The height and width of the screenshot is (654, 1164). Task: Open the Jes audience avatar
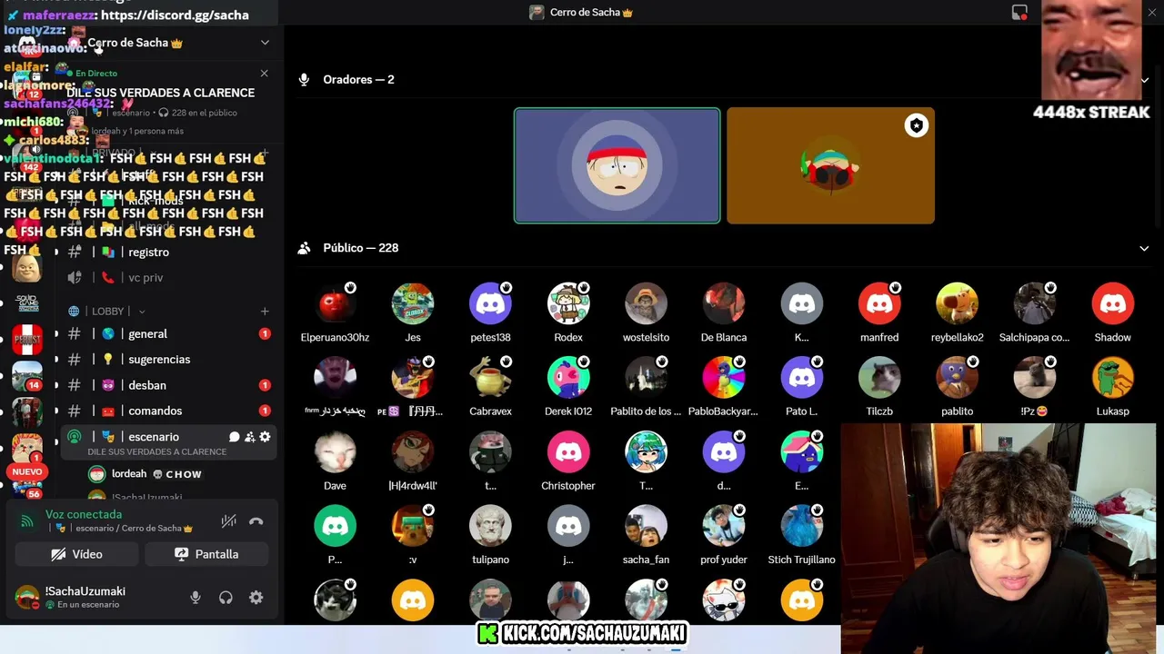(x=413, y=303)
